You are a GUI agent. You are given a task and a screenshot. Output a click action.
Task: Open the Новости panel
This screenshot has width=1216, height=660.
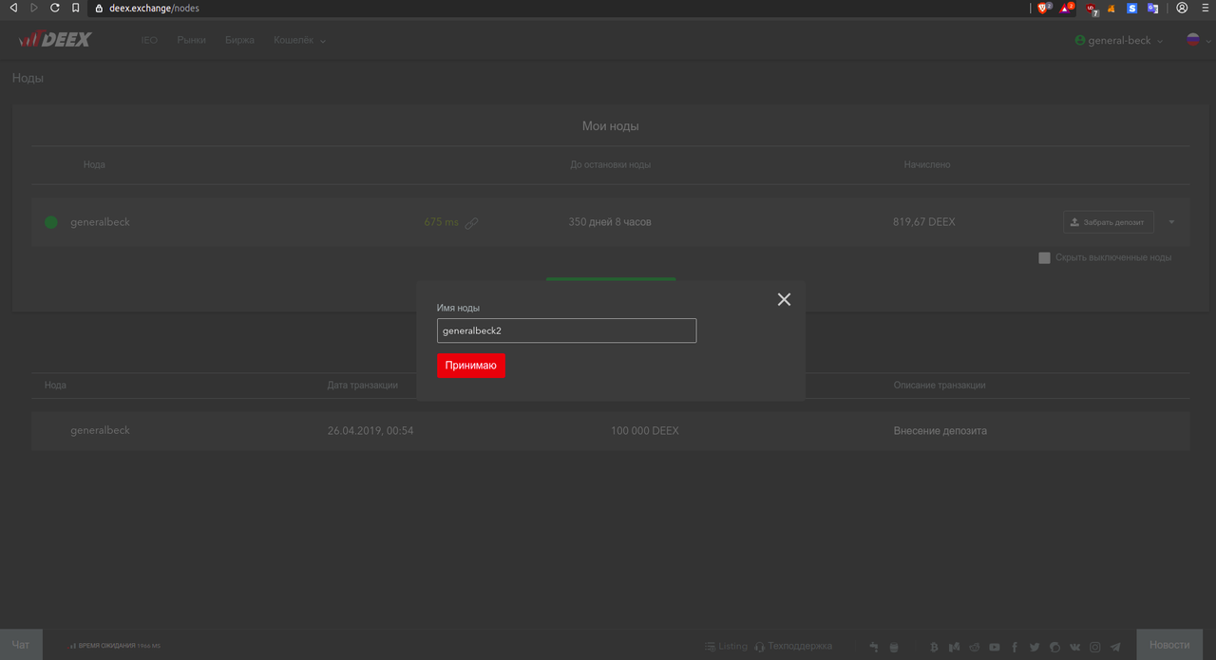(x=1169, y=644)
